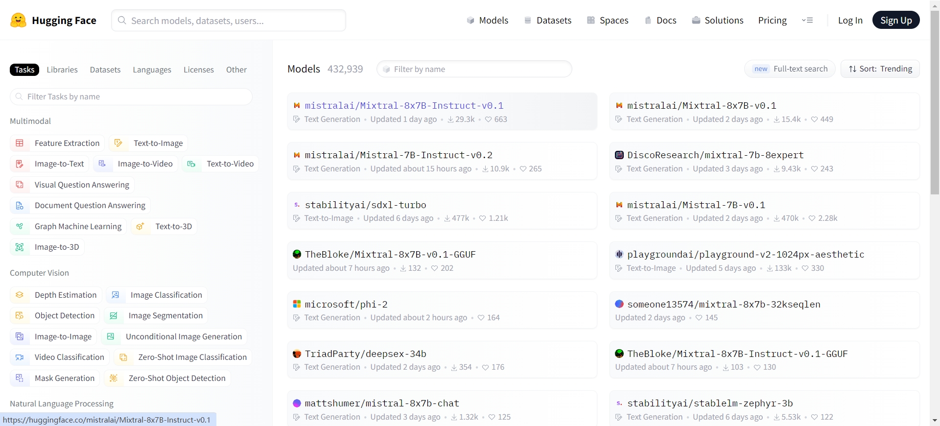
Task: Click the playgroundai avatar icon
Action: tap(619, 254)
